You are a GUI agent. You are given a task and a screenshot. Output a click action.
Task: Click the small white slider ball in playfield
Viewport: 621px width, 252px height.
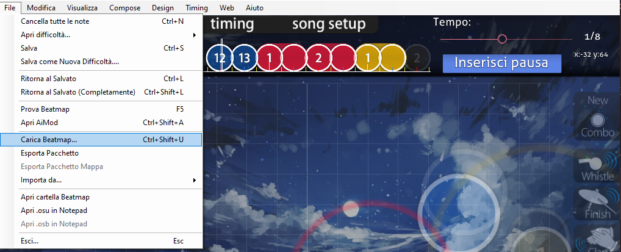tap(351, 209)
